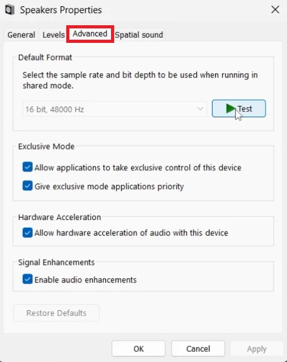Confirm with the OK button
Screen dimensions: 287x362
coord(139,349)
